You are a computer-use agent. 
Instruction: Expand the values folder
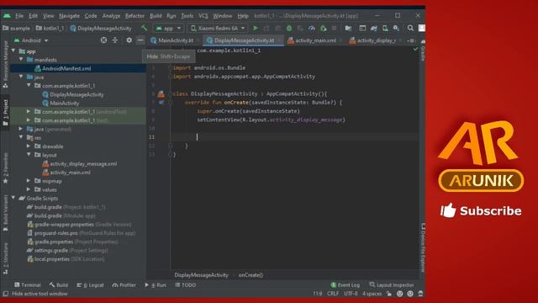pyautogui.click(x=29, y=189)
